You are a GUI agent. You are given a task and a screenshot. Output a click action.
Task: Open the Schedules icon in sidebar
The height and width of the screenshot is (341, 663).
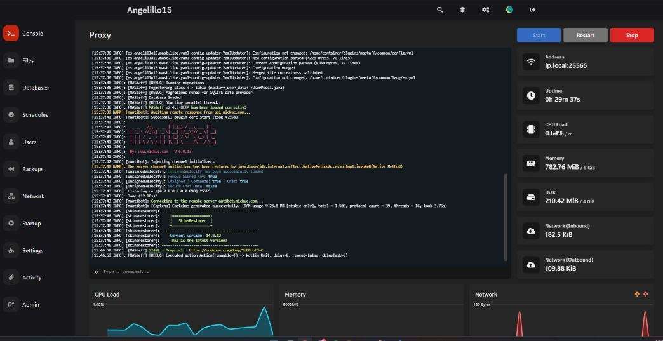coord(11,115)
